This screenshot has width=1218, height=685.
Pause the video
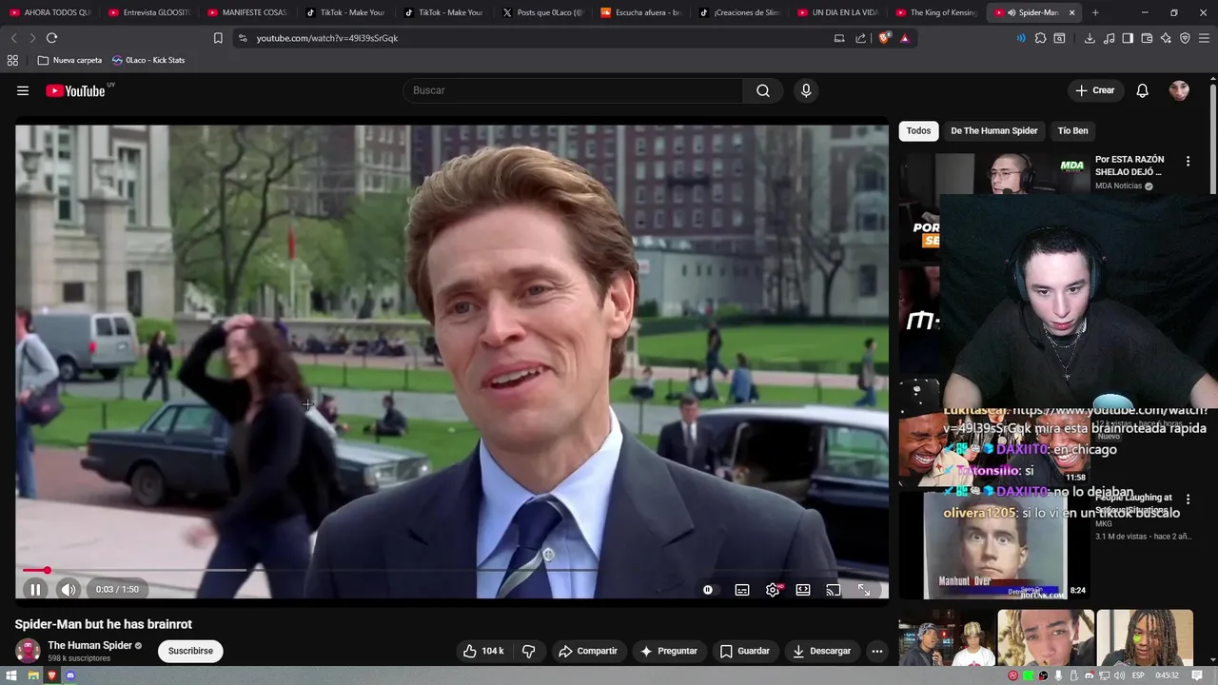pos(35,590)
